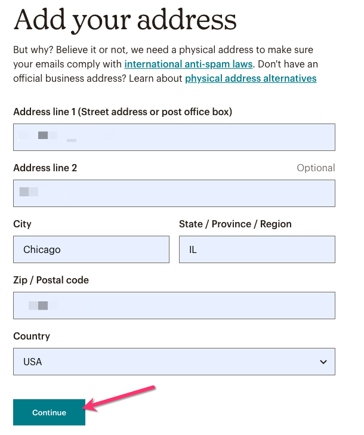Follow the physical address alternatives link
This screenshot has height=435, width=364.
pyautogui.click(x=251, y=78)
